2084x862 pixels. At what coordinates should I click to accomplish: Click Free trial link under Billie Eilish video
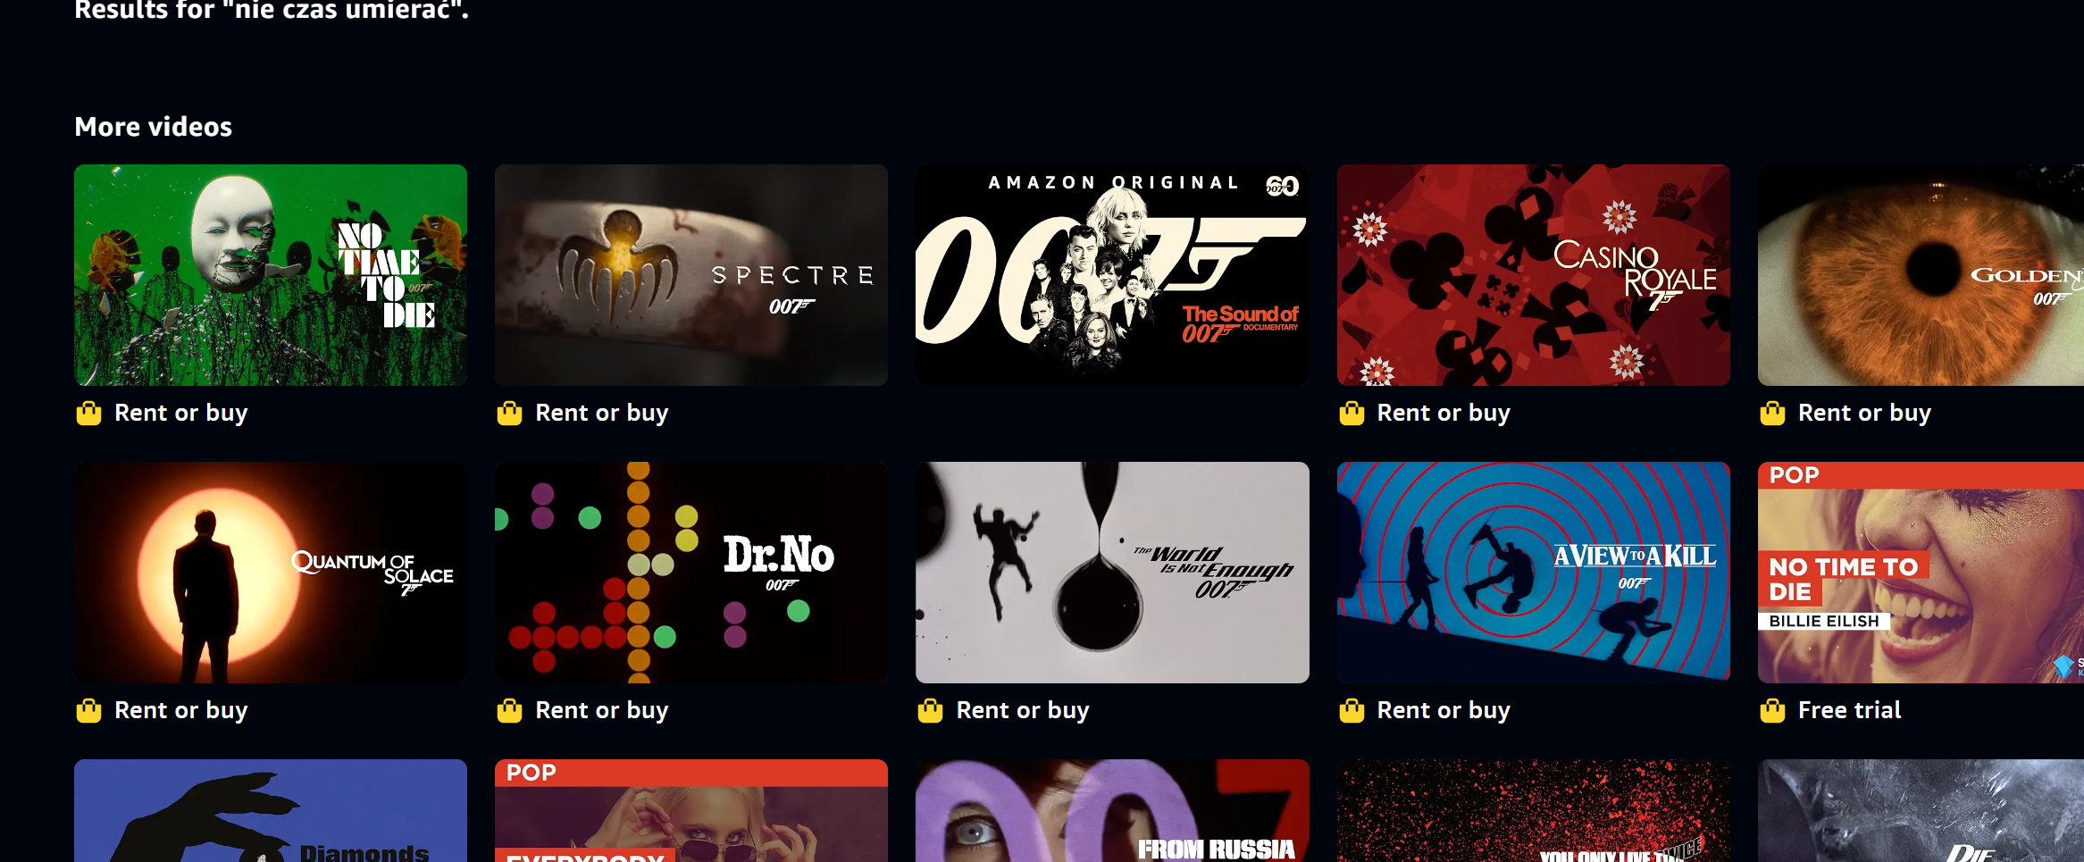tap(1849, 710)
